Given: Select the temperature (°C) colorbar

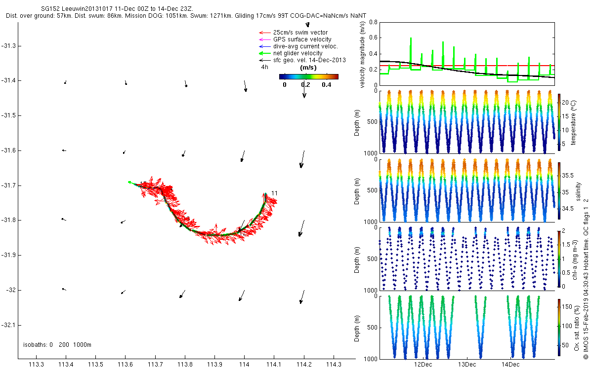Looking at the screenshot, I should [559, 122].
